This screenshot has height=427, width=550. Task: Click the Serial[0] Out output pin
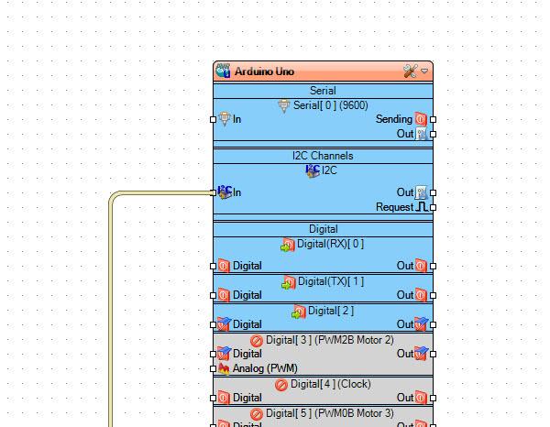434,135
